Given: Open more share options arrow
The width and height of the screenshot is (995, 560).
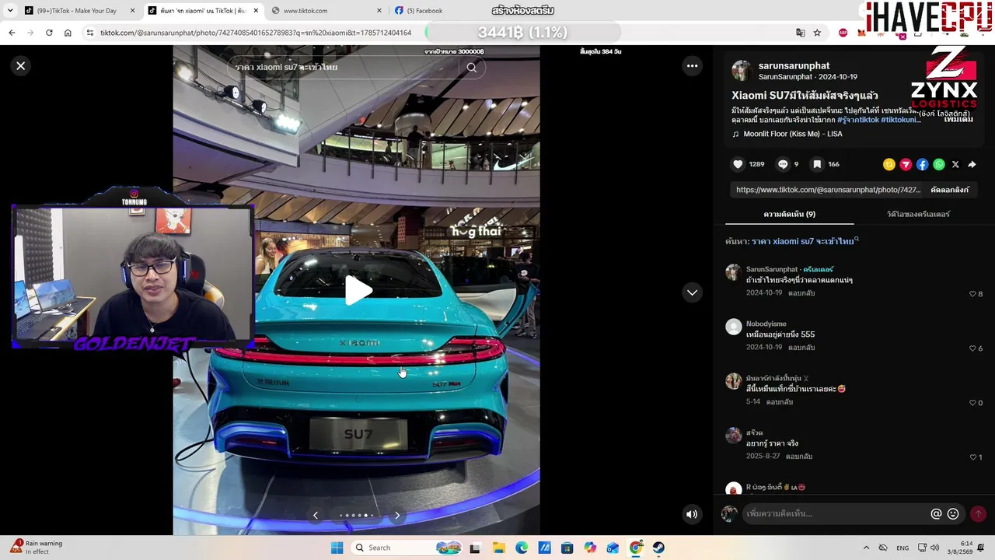Looking at the screenshot, I should pyautogui.click(x=972, y=164).
